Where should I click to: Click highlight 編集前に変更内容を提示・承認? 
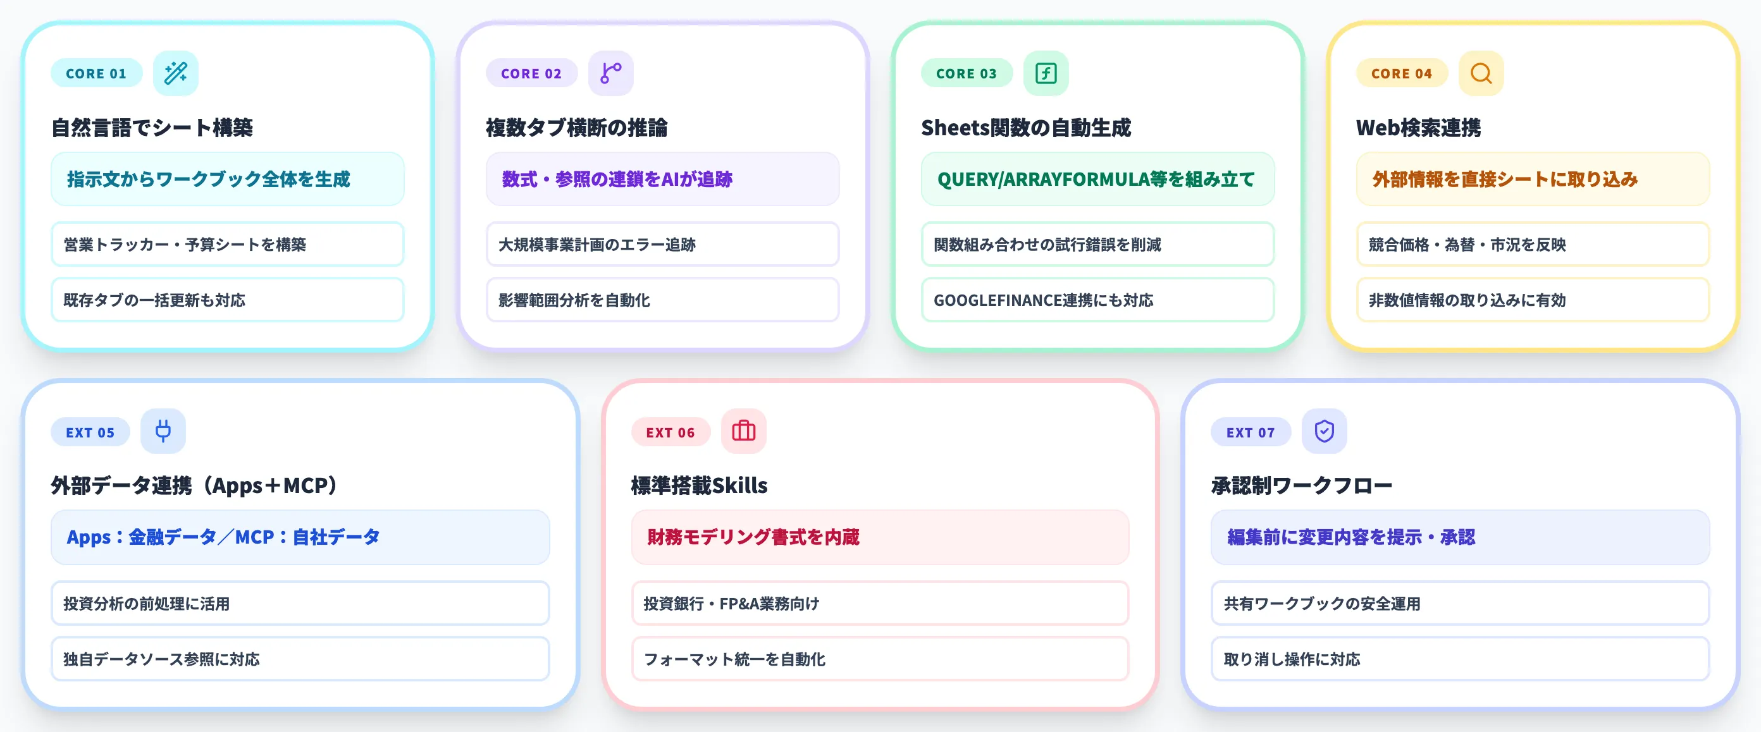click(x=1460, y=537)
